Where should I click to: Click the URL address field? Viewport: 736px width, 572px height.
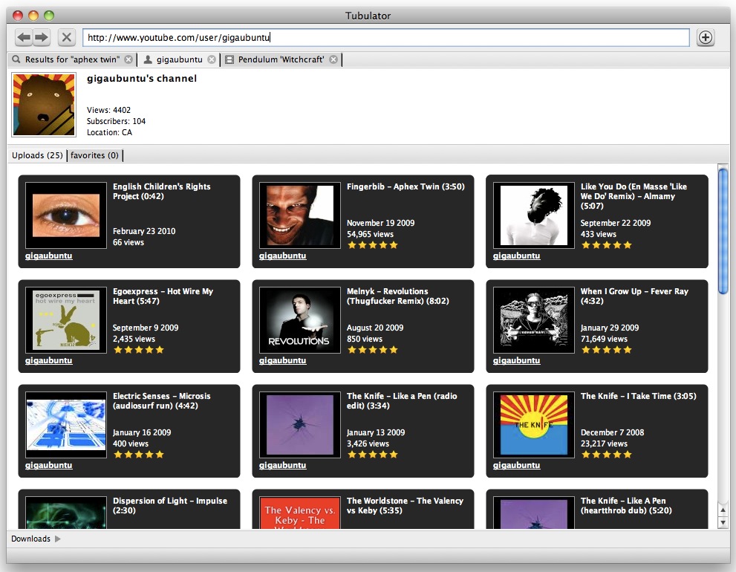(x=386, y=38)
